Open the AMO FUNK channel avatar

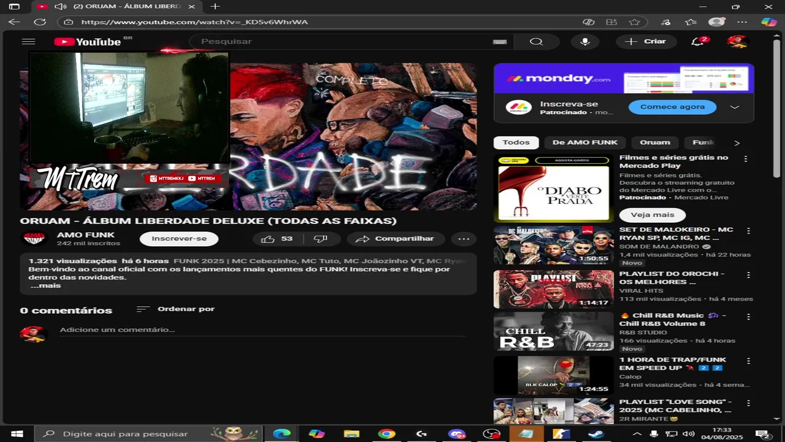coord(34,238)
